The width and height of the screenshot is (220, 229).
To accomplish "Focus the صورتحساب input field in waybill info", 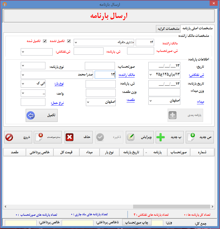I will (100, 66).
